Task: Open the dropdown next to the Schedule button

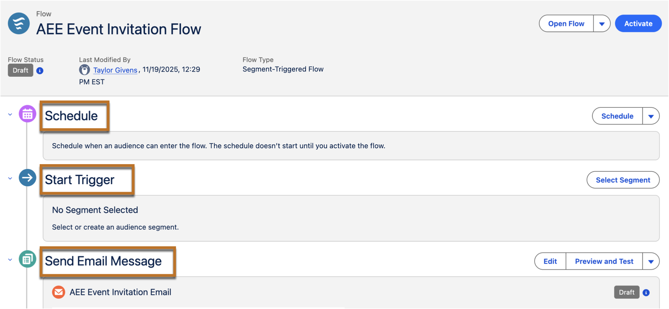Action: point(651,116)
